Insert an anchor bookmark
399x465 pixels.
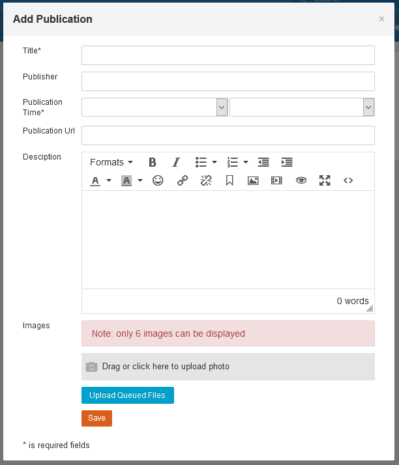point(229,180)
